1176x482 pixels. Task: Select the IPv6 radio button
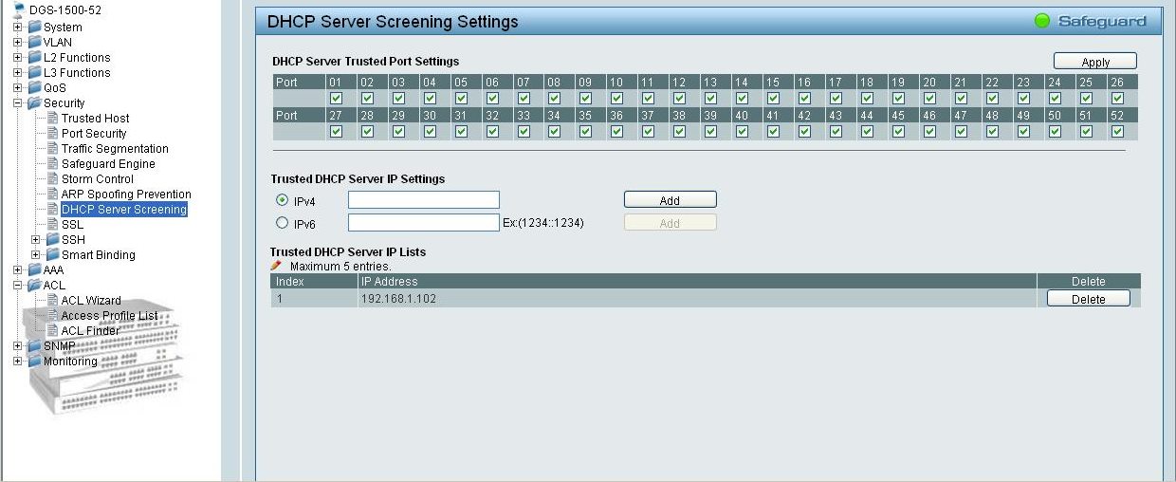[x=282, y=223]
